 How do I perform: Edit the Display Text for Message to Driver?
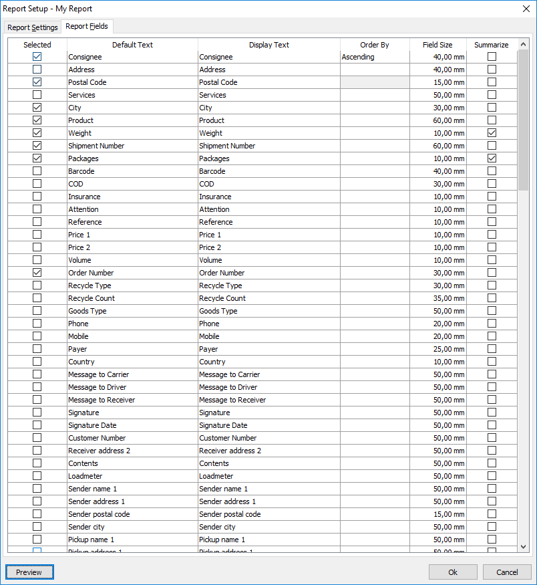click(269, 387)
